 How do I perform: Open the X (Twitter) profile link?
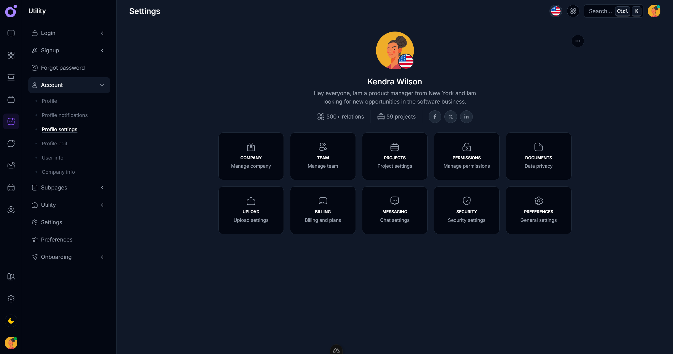[x=450, y=117]
